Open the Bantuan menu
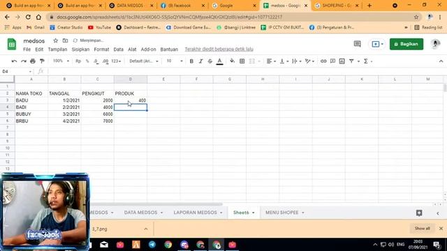This screenshot has height=251, width=447. click(169, 50)
